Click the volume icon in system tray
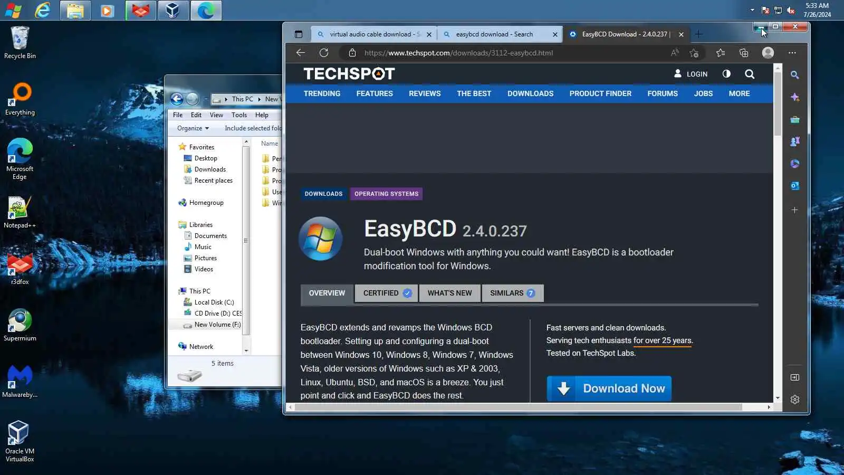844x475 pixels. click(791, 10)
